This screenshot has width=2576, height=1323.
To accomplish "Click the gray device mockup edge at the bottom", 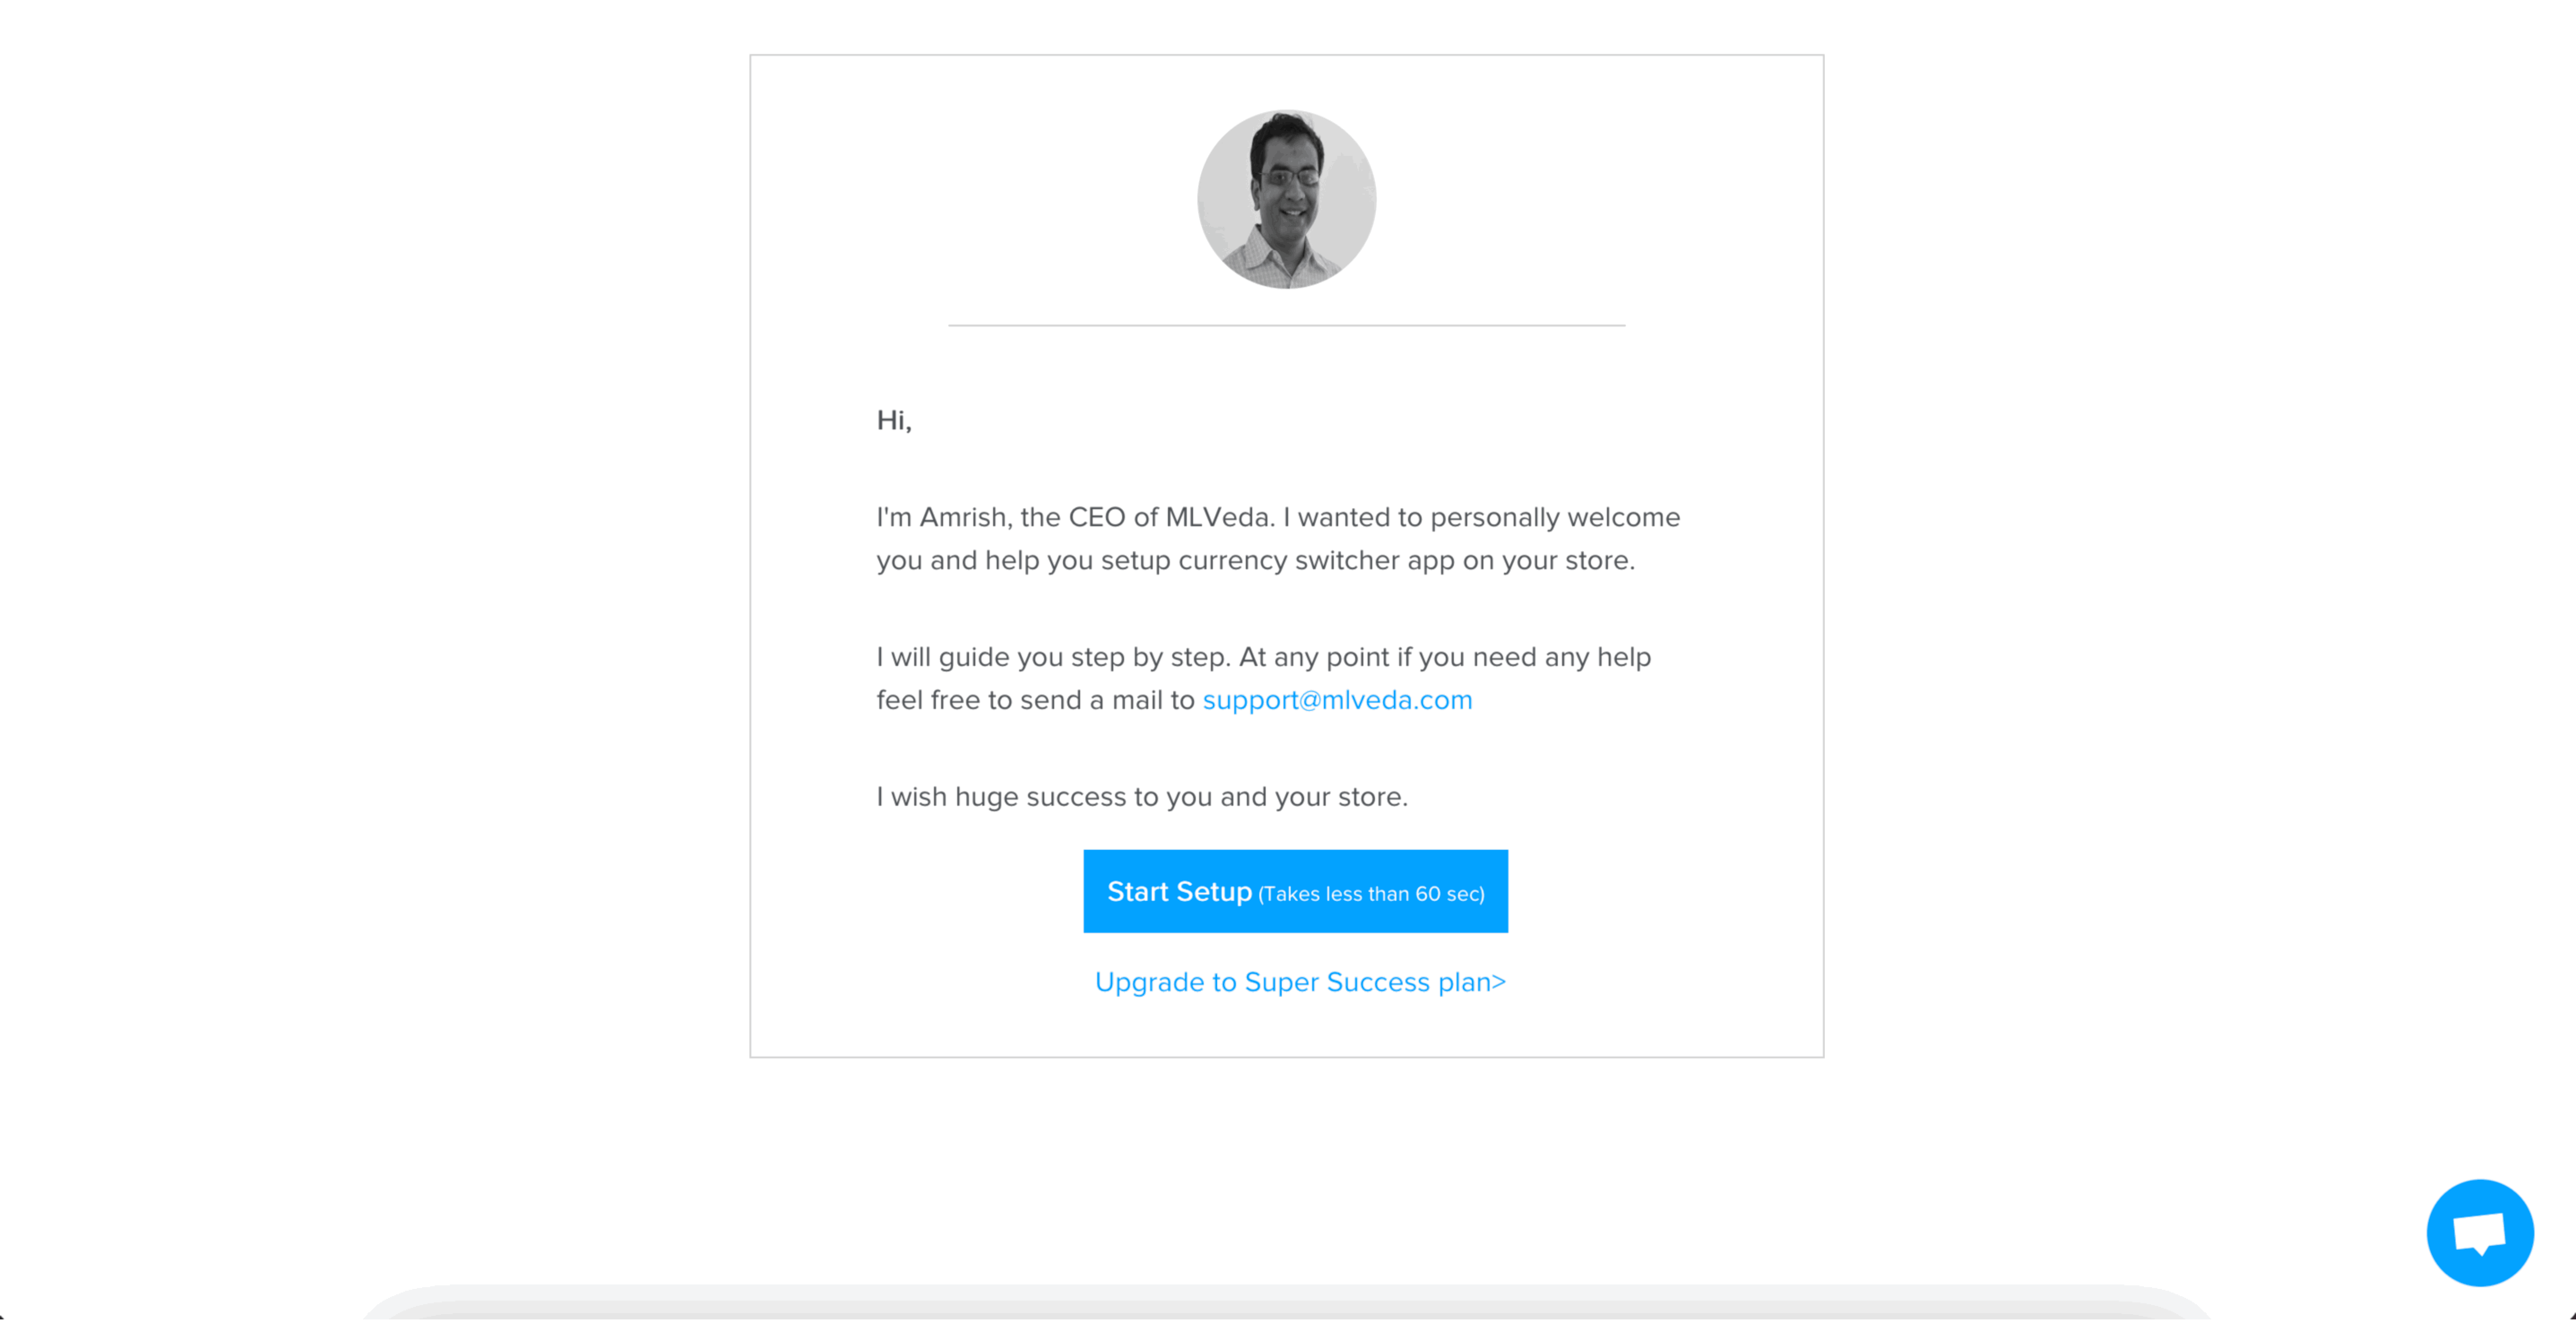I will click(x=1286, y=1302).
